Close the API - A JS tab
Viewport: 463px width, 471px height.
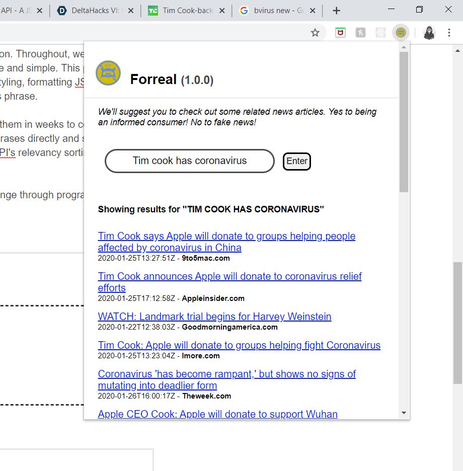point(39,11)
